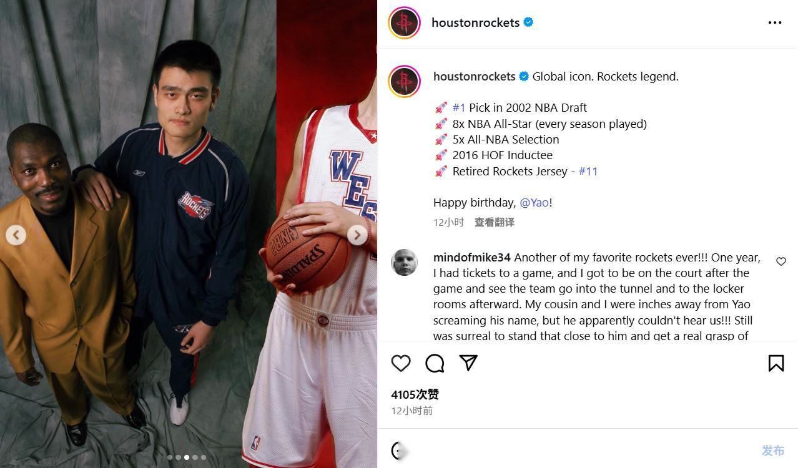Like the mindofmike34 comment
The height and width of the screenshot is (468, 798).
(x=781, y=261)
